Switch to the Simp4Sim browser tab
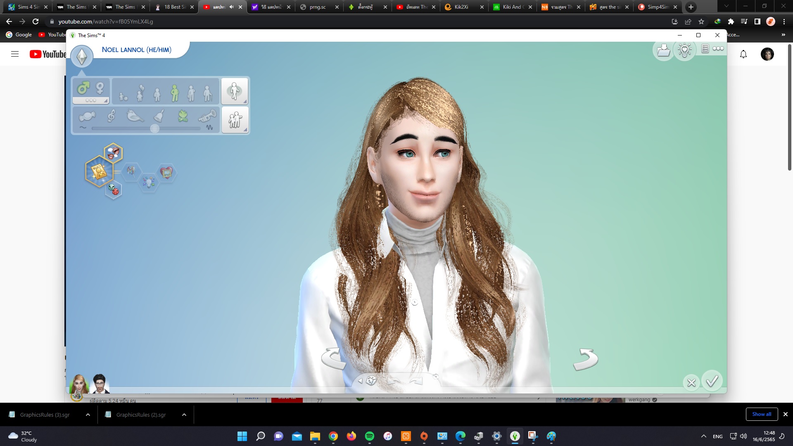The width and height of the screenshot is (793, 446). click(658, 7)
